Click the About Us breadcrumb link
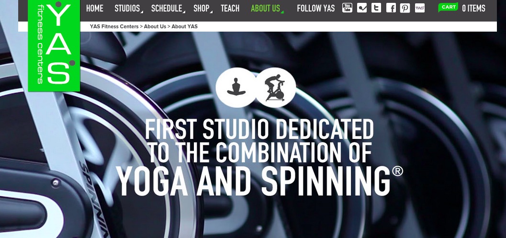This screenshot has height=238, width=506. (155, 26)
